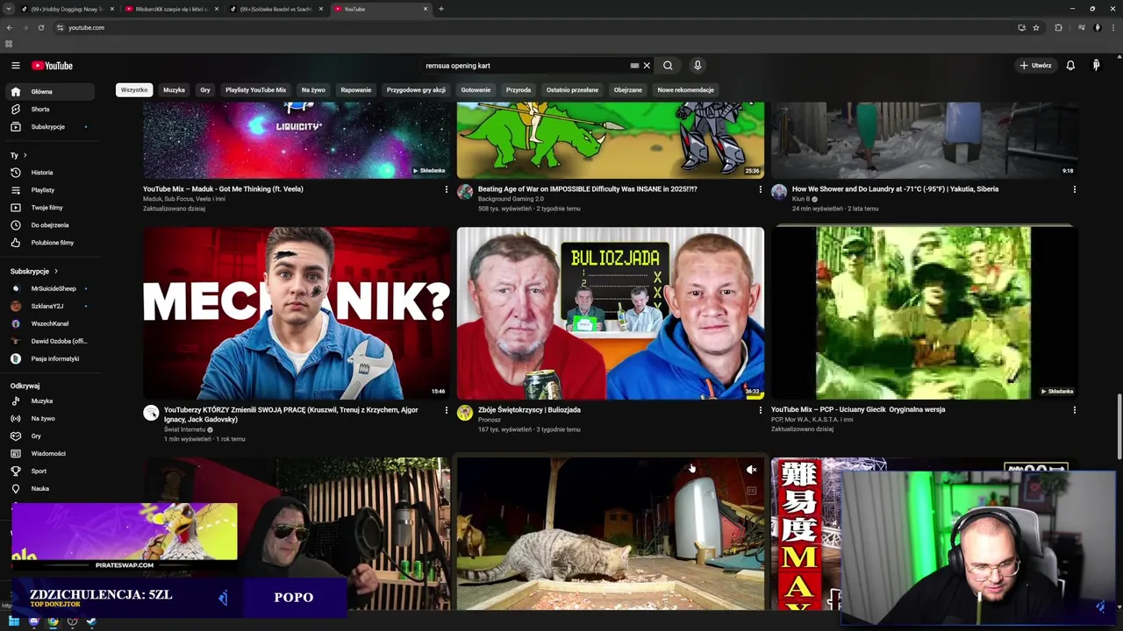Click the page vertical scrollbar thumb
1123x631 pixels.
(x=1118, y=425)
